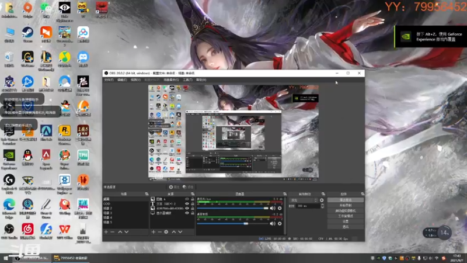Add a new scene with the plus icon in 场景 panel

point(106,231)
